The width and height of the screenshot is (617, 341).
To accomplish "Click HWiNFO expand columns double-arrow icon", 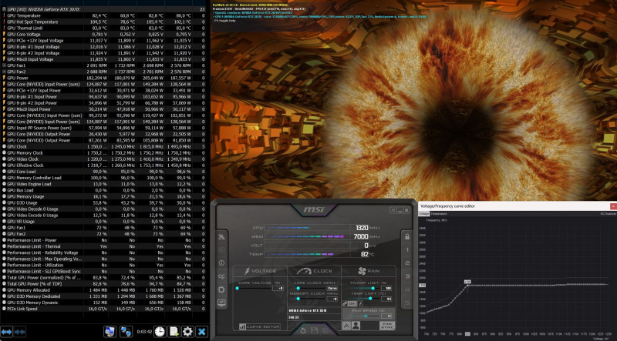I will click(7, 332).
